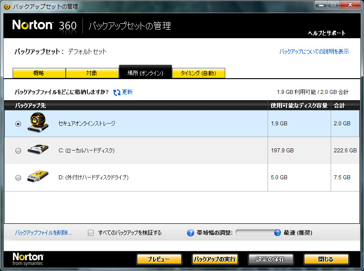This screenshot has width=364, height=271.
Task: Click the 設定の保存 button
Action: (x=270, y=259)
